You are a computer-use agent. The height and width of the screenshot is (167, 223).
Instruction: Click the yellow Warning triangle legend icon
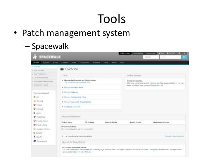click(x=35, y=101)
